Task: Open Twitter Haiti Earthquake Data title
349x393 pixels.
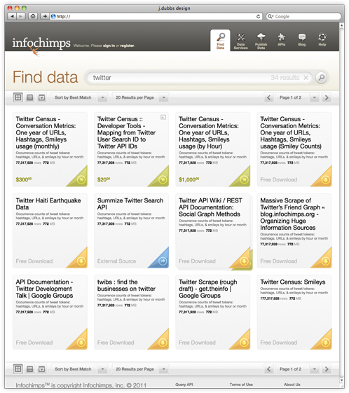Action: [48, 204]
